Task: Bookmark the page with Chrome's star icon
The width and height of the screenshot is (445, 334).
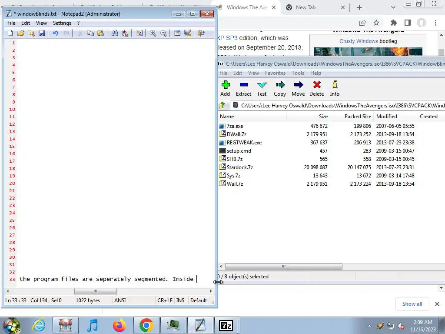Action: (x=376, y=23)
